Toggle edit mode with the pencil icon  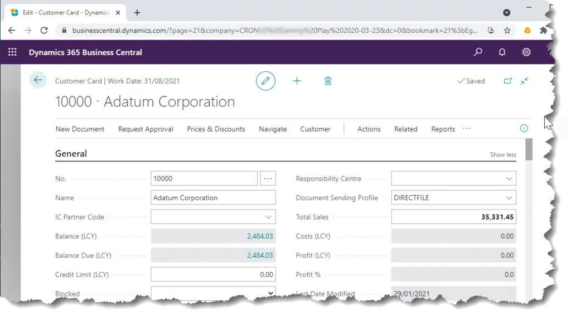coord(265,81)
